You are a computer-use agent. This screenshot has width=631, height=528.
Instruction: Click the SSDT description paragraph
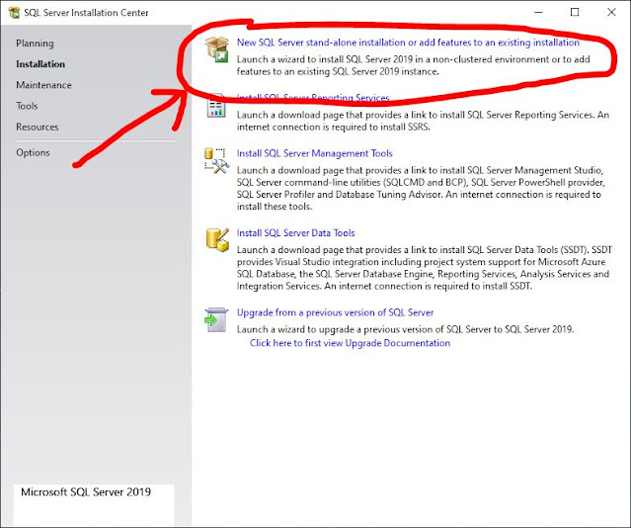coord(425,268)
